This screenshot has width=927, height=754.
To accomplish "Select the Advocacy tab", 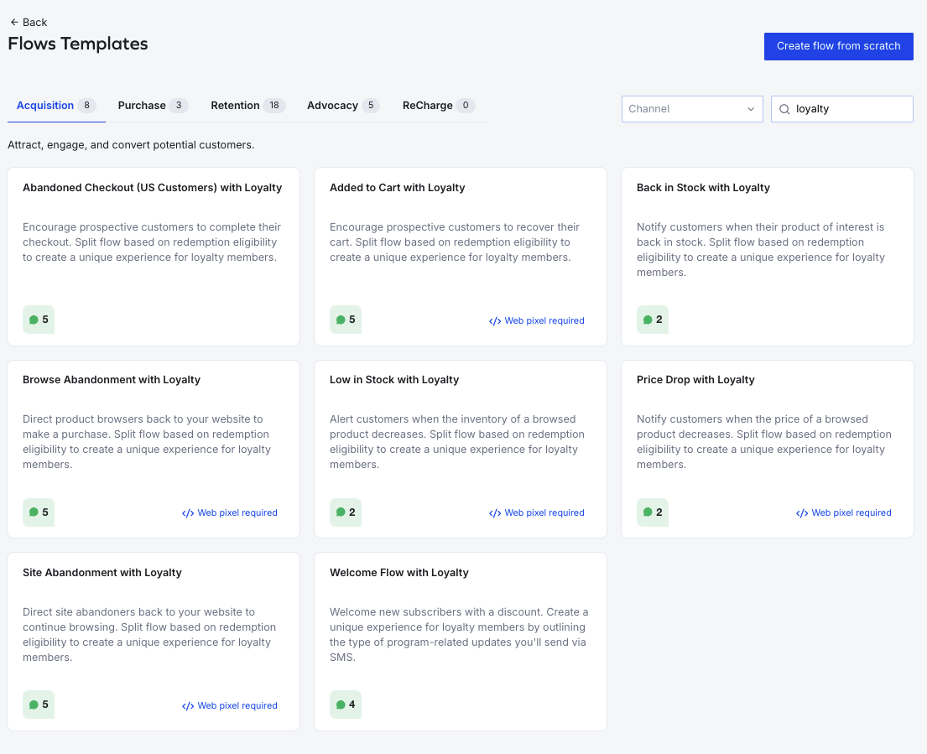I will click(343, 106).
